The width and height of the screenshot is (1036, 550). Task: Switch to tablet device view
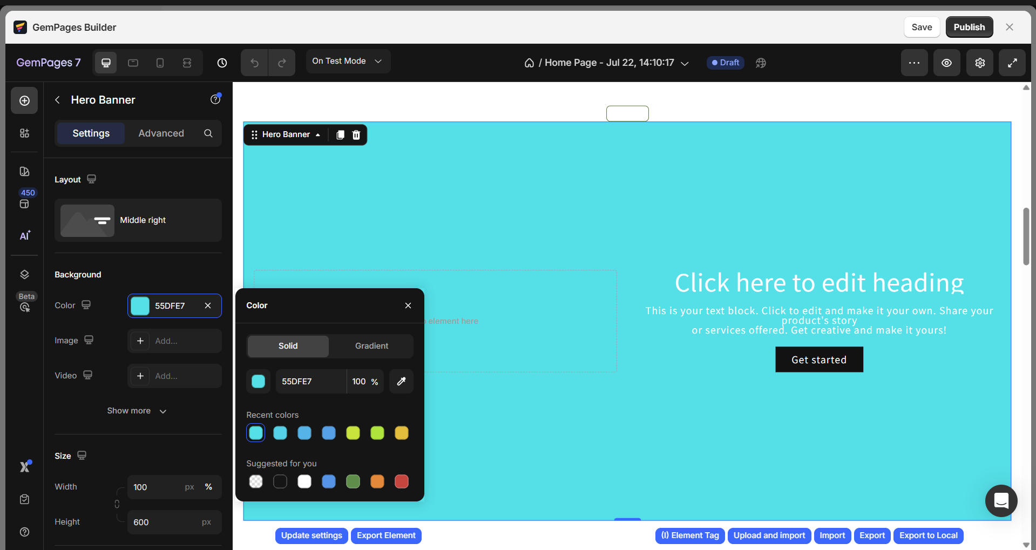(x=133, y=63)
